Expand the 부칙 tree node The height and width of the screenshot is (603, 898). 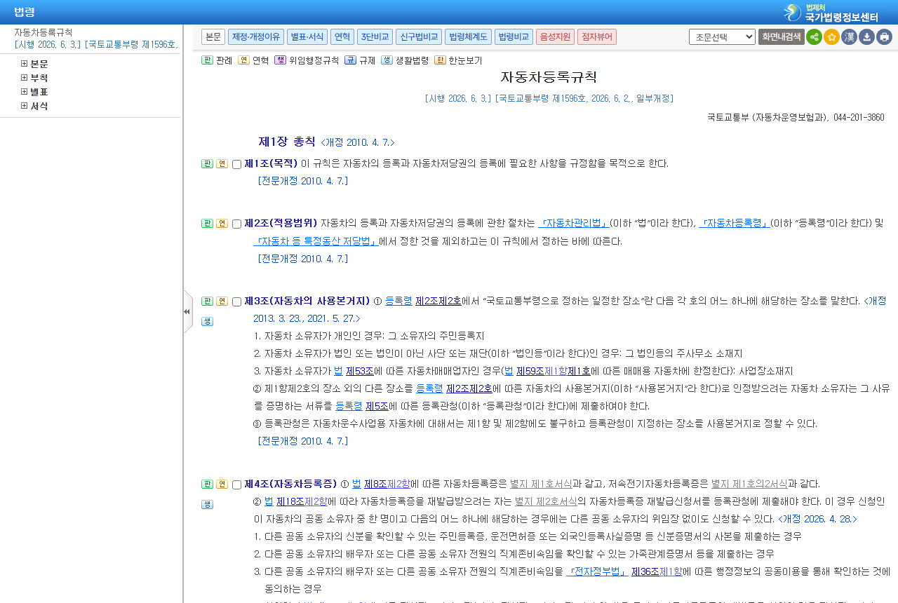pyautogui.click(x=25, y=78)
